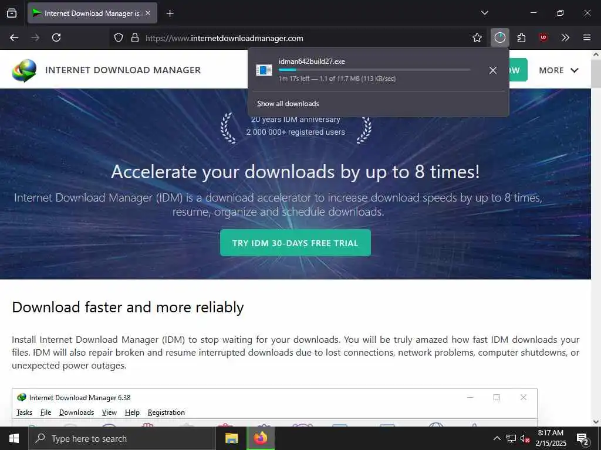Open tracking protection shield icon
This screenshot has width=601, height=450.
coord(119,38)
